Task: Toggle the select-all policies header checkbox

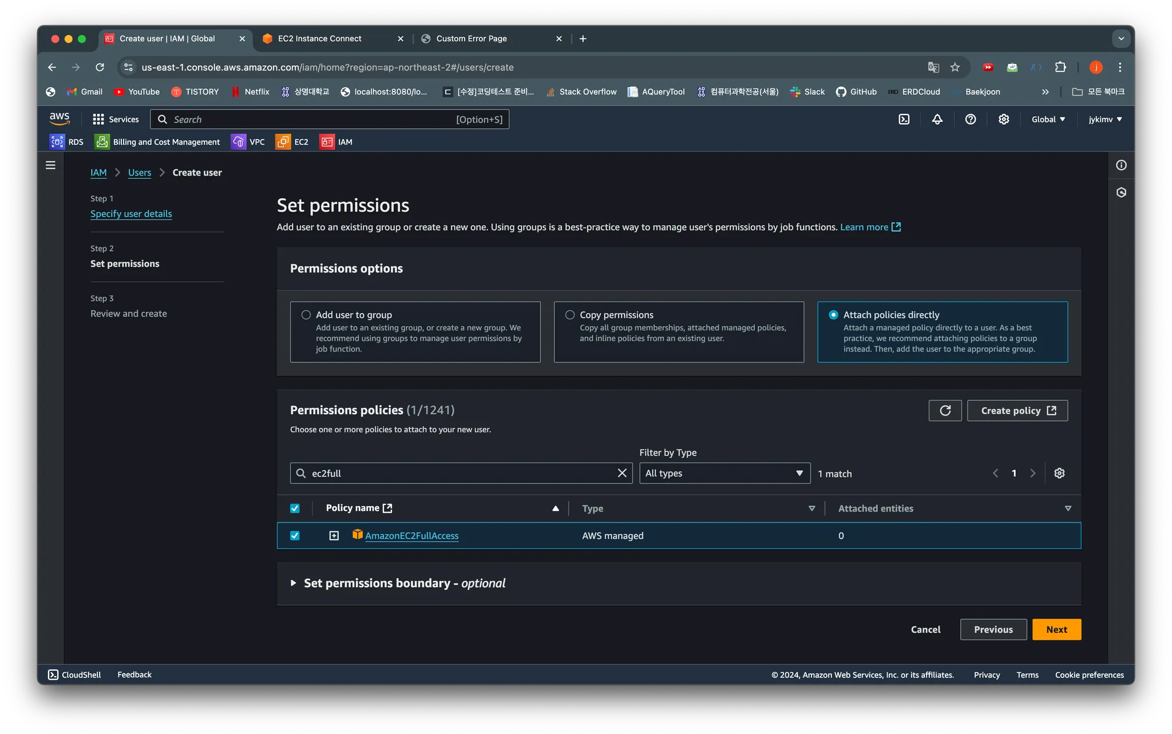Action: coord(295,508)
